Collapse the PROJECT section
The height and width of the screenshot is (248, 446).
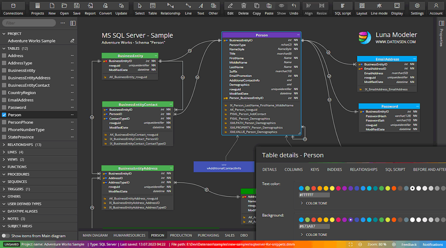[4, 34]
